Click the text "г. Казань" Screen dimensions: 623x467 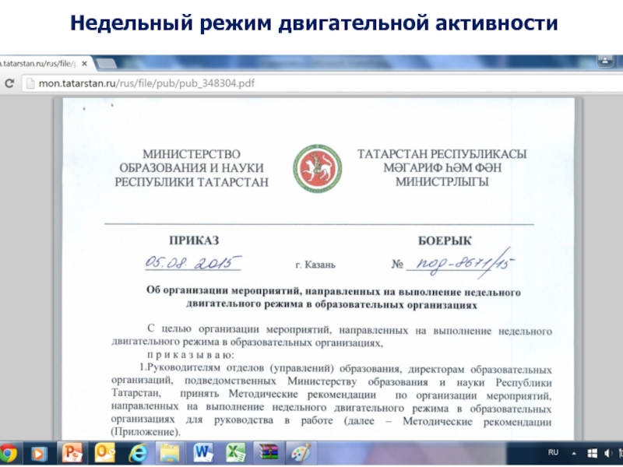pos(315,265)
